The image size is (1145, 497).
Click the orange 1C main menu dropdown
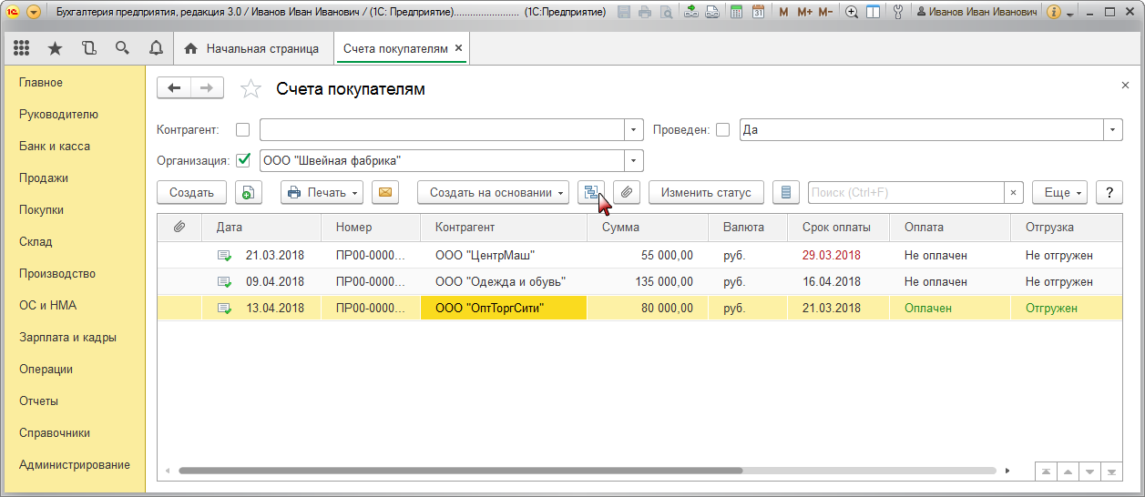(x=34, y=12)
